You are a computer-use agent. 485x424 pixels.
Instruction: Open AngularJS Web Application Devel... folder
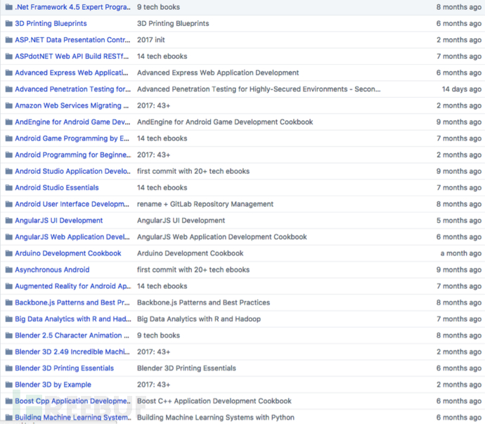72,237
